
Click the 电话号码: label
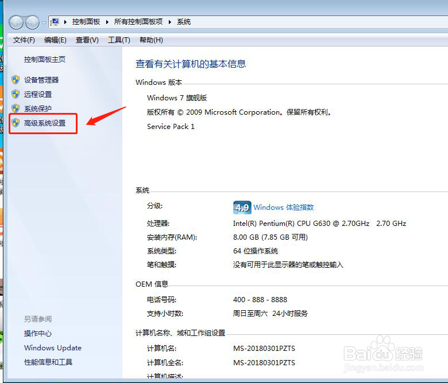[x=161, y=300]
